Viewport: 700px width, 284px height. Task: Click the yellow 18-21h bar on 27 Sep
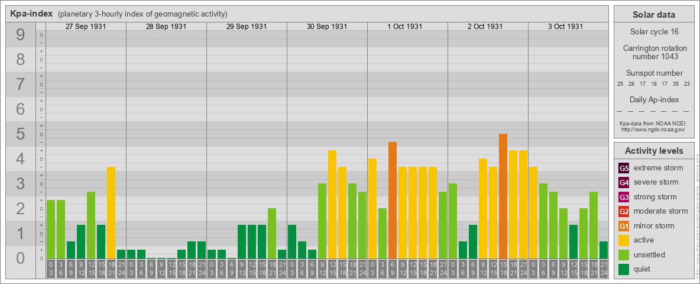click(x=111, y=212)
